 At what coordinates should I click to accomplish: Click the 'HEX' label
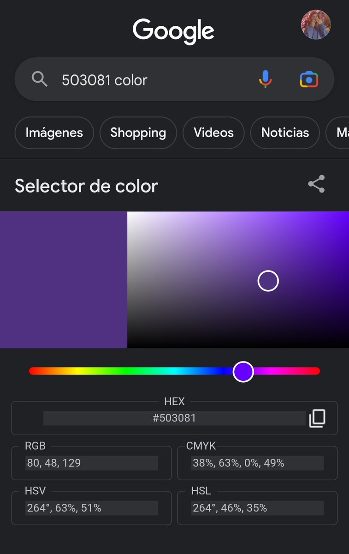click(174, 402)
